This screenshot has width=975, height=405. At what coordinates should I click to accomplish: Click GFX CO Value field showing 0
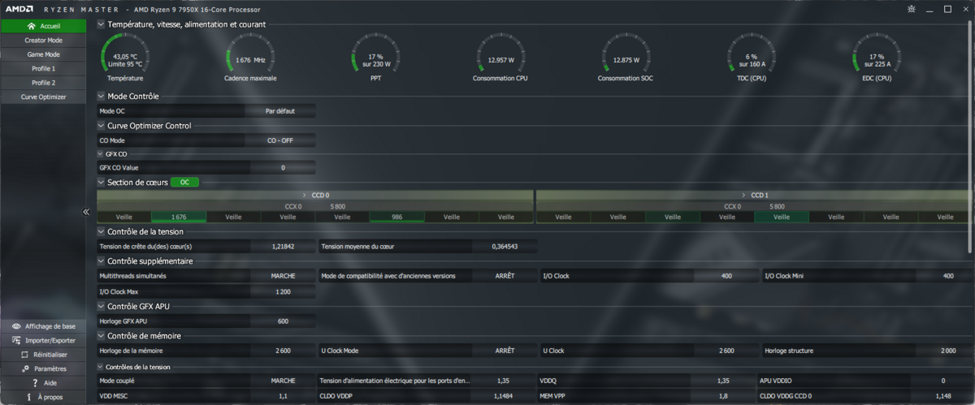tap(283, 168)
